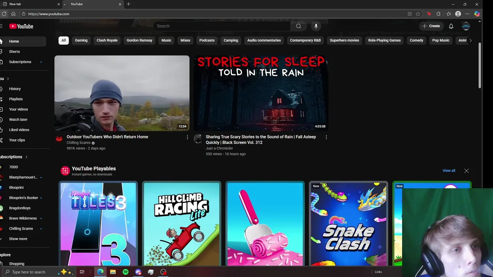Click the Edge icon on the taskbar
This screenshot has width=493, height=277.
click(x=100, y=272)
